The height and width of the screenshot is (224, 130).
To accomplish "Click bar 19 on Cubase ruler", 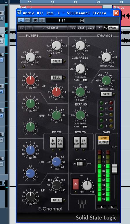I will coord(76,2).
